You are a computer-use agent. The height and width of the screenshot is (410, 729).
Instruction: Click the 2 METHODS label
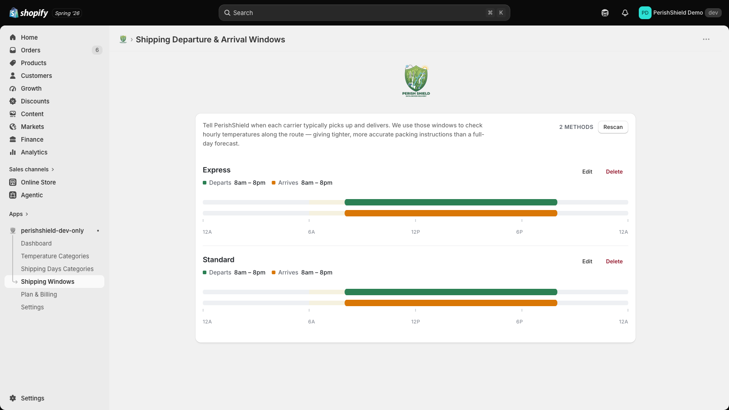[576, 127]
